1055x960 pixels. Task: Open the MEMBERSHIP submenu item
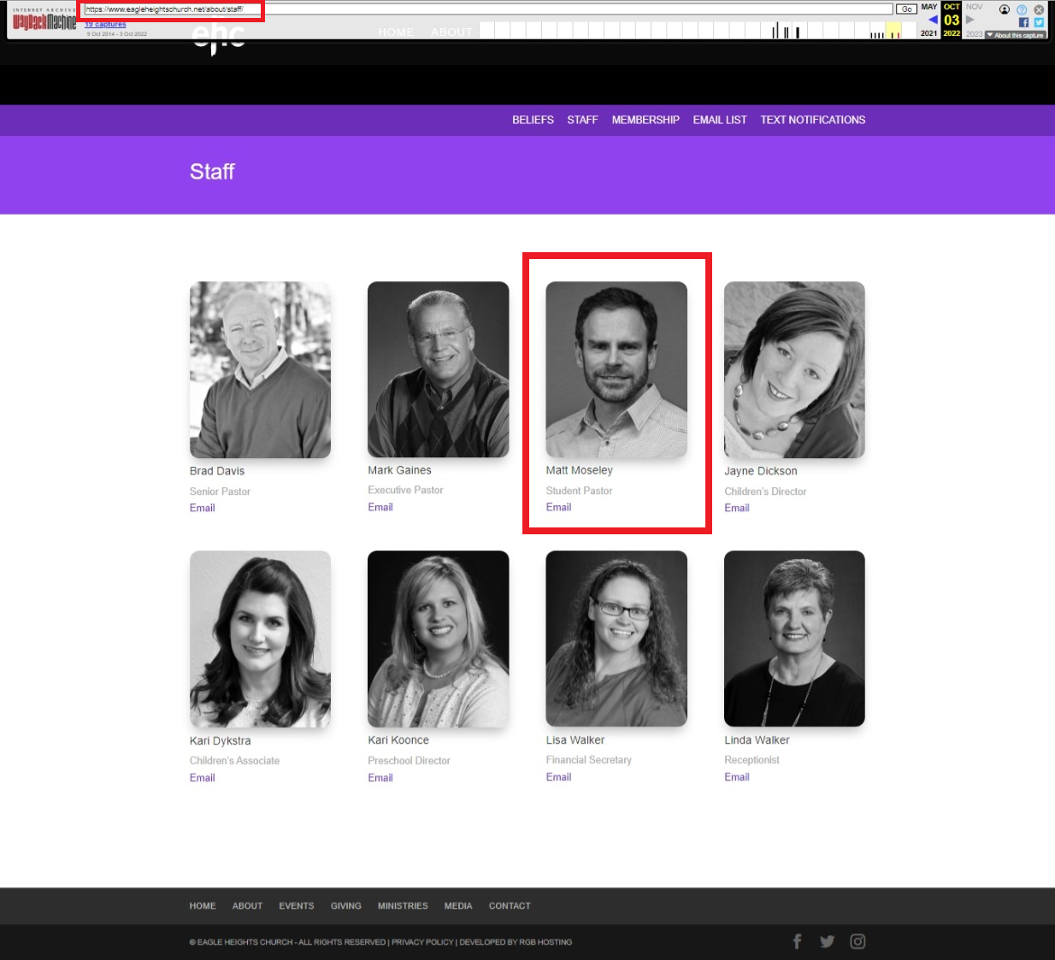645,120
